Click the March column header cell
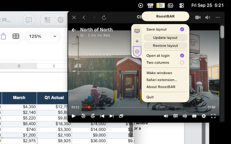This screenshot has height=144, width=231. (19, 98)
